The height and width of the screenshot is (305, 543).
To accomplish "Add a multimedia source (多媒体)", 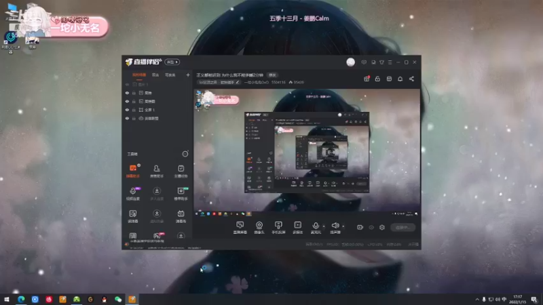I will click(x=297, y=228).
